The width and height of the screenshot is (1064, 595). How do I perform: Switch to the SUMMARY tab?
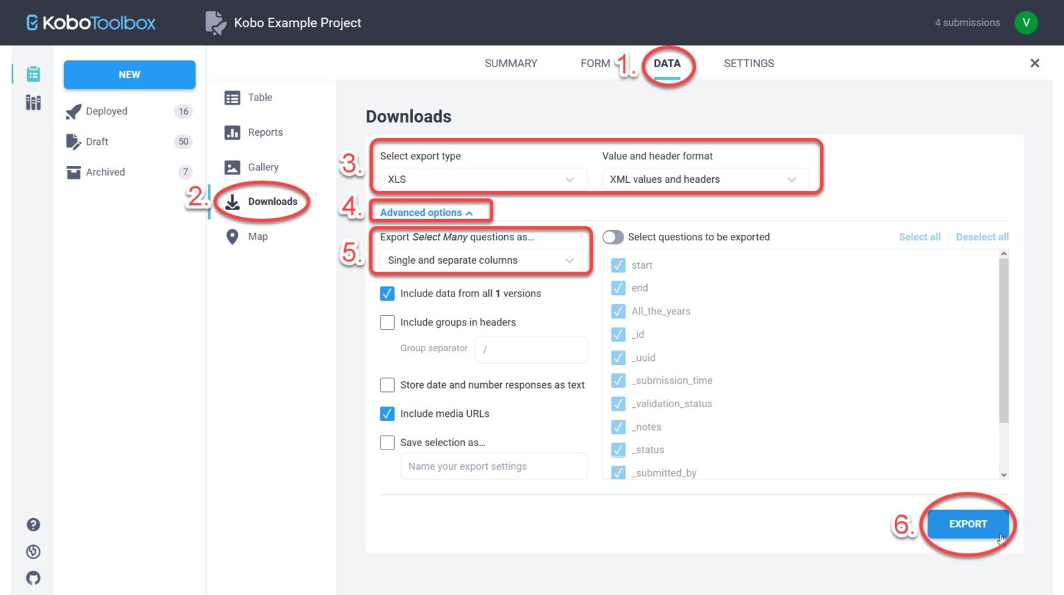point(511,63)
